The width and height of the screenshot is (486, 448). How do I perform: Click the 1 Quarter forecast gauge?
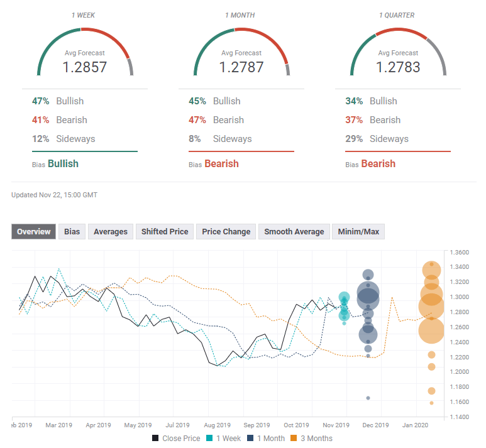(x=398, y=53)
